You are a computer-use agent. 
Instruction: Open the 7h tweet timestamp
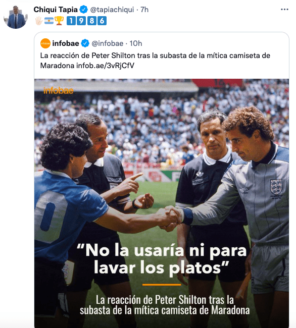coord(144,10)
